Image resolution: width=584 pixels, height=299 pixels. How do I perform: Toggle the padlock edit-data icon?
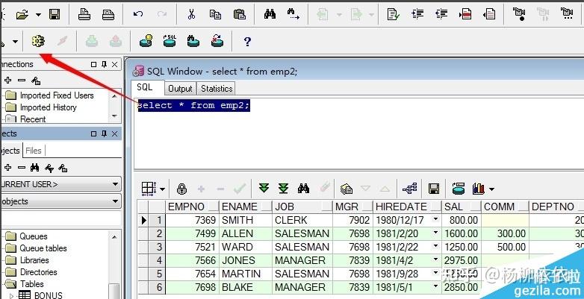181,189
